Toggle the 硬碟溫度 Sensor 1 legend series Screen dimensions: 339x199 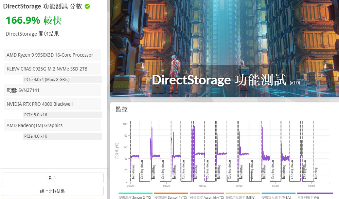click(171, 197)
